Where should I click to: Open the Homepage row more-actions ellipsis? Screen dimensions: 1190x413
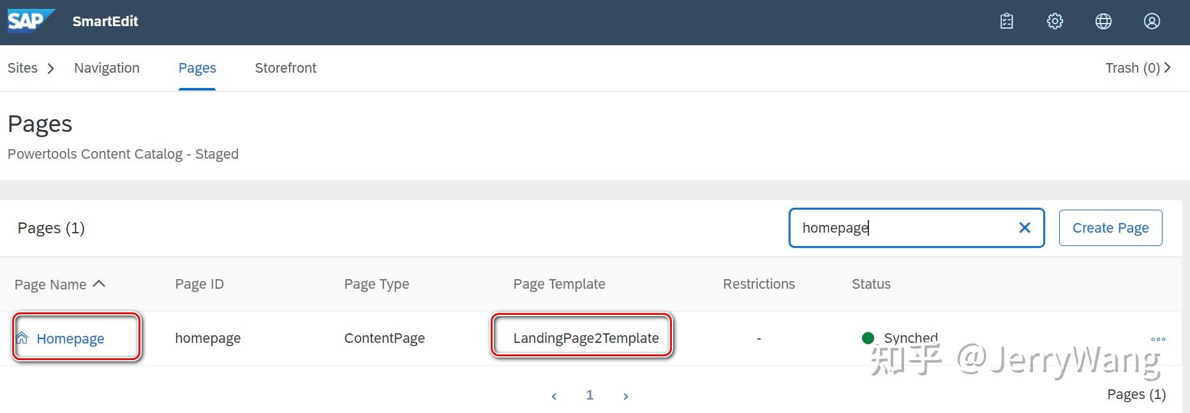[1158, 339]
